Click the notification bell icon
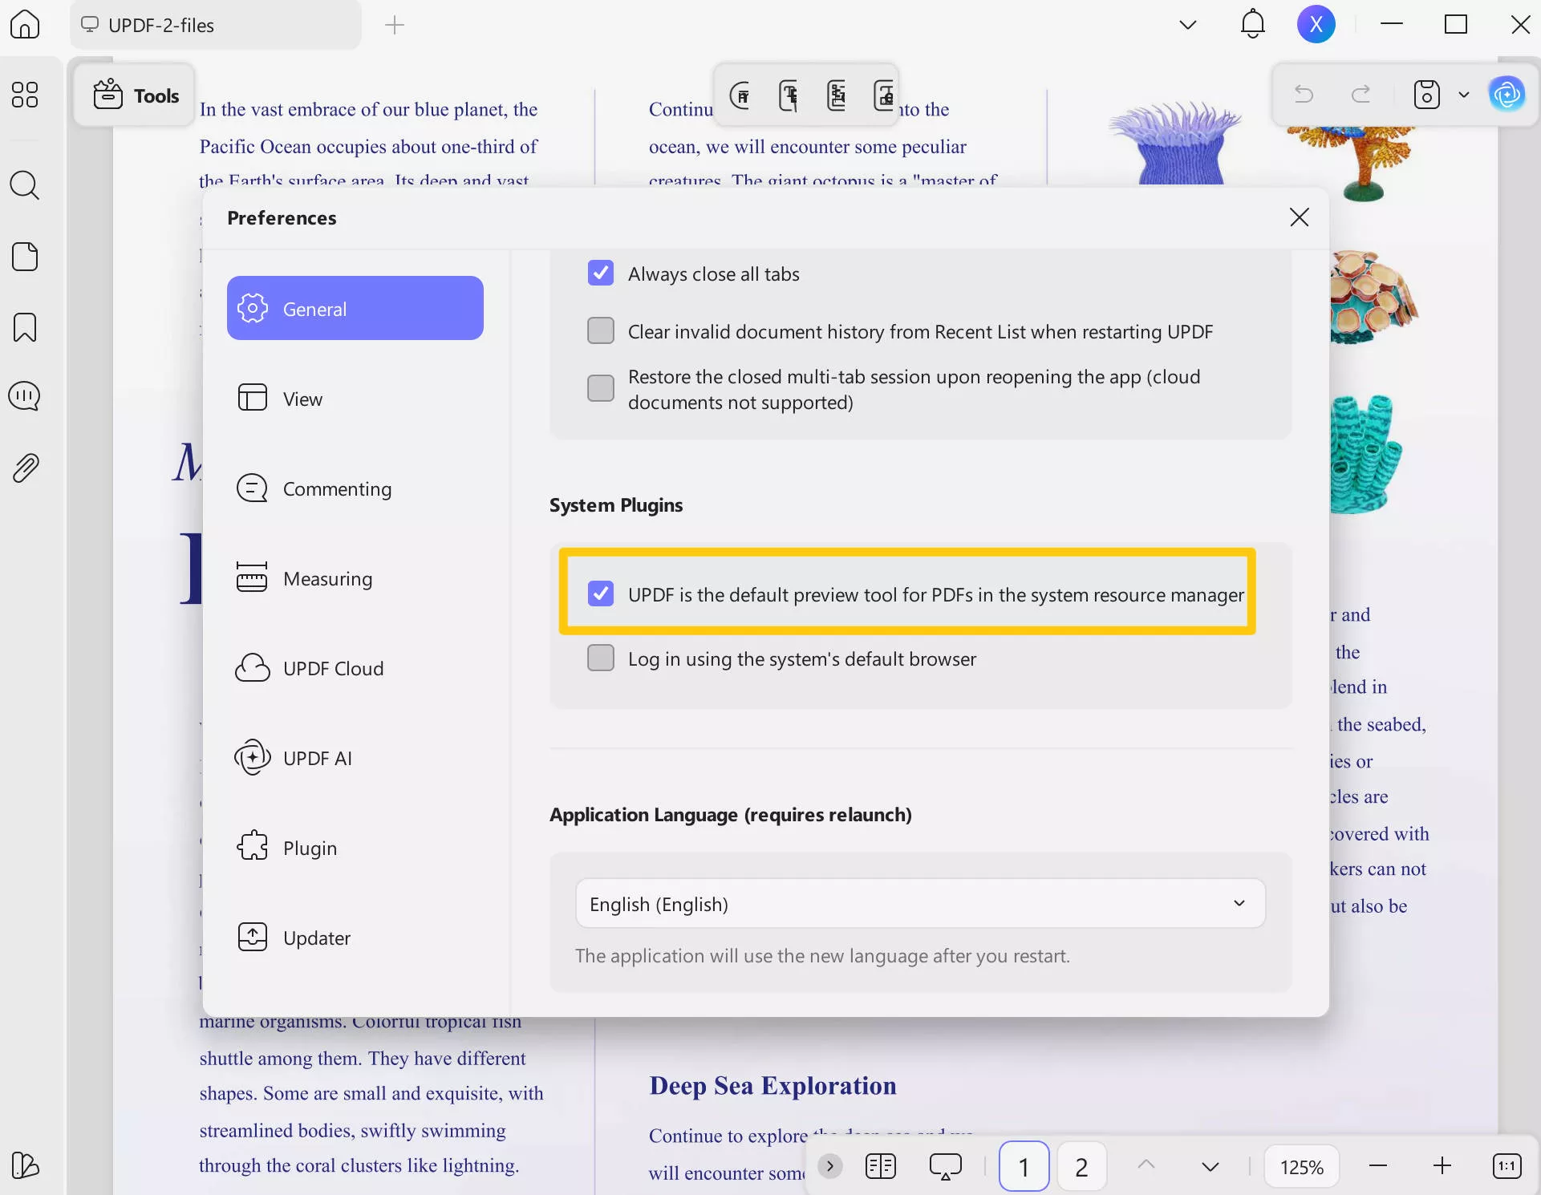Image resolution: width=1541 pixels, height=1195 pixels. coord(1252,24)
